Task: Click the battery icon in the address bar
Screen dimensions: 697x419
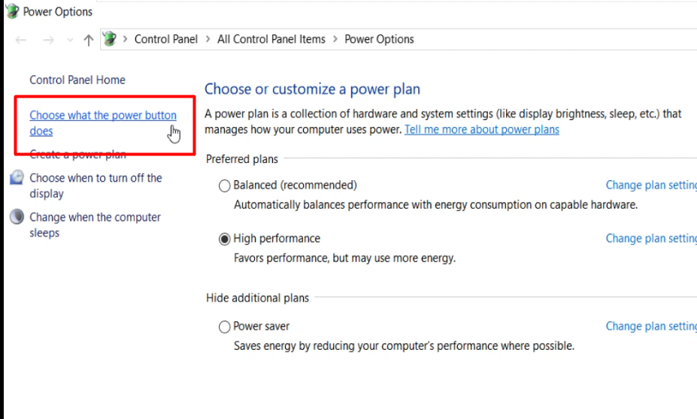Action: (x=110, y=39)
